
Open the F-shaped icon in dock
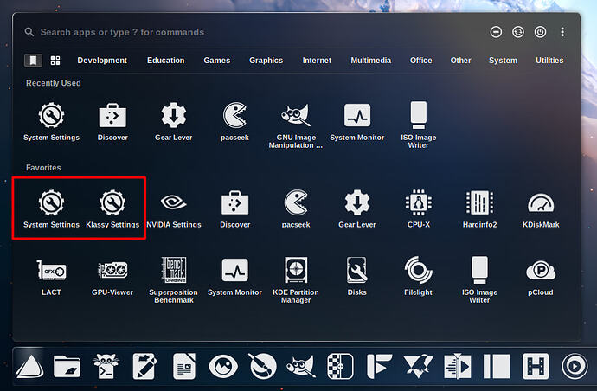coord(379,366)
